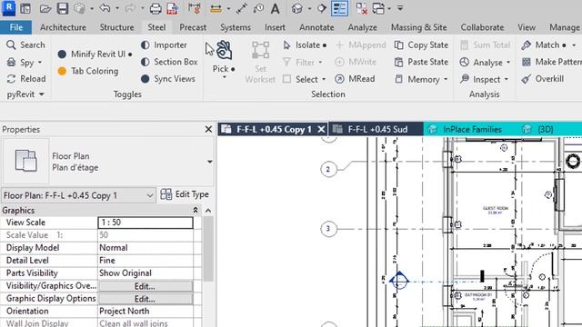
Task: Click Edit for Graphic Display Options
Action: point(145,299)
